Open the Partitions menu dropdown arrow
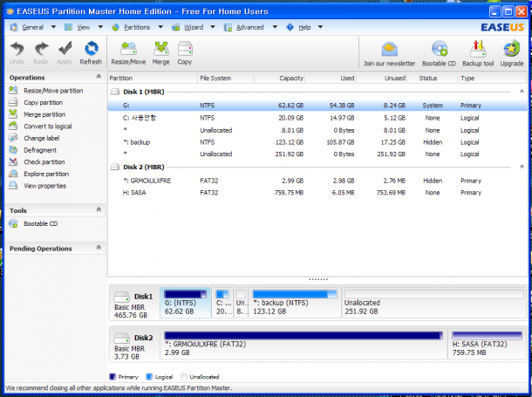Viewport: 532px width, 397px height. 160,27
